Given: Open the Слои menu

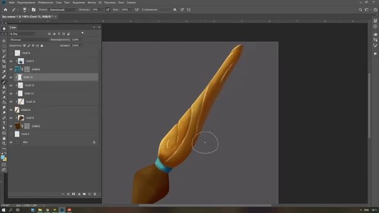Looking at the screenshot, I should (59, 2).
